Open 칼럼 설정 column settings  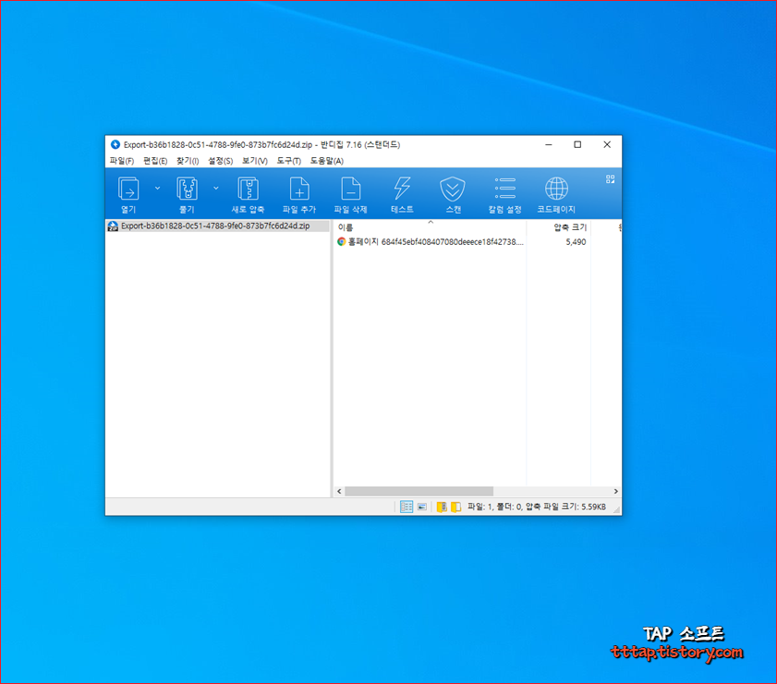[x=505, y=194]
